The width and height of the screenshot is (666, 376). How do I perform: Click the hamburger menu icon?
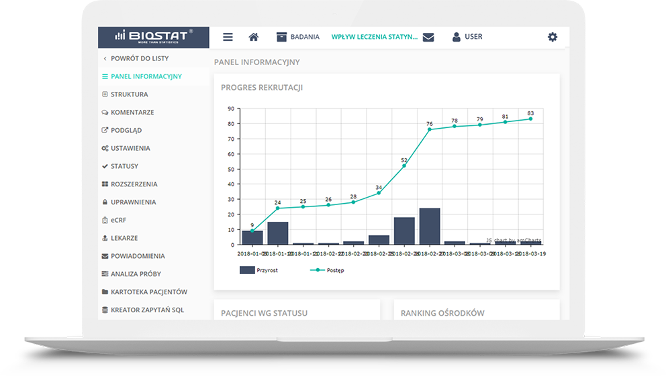tap(228, 38)
